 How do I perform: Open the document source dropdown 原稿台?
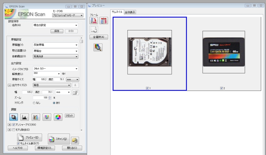tap(55, 51)
